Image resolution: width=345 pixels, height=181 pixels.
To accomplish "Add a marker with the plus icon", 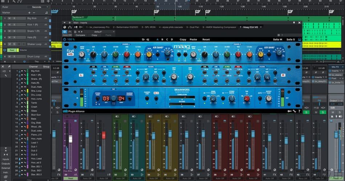I will [x=29, y=13].
